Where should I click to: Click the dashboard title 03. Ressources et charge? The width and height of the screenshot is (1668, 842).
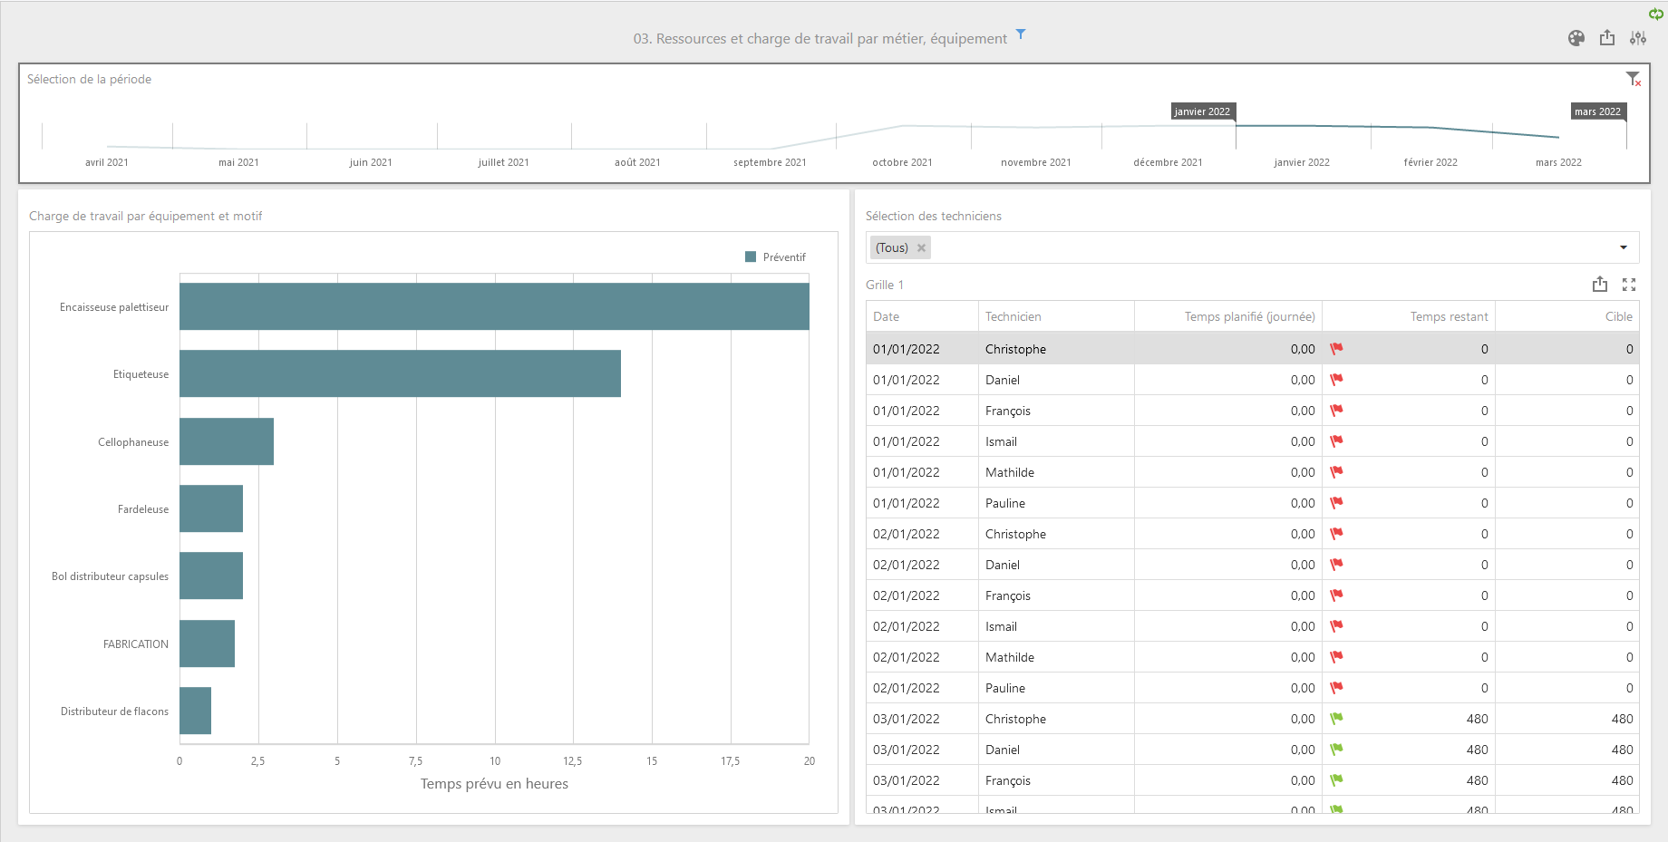[x=819, y=38]
